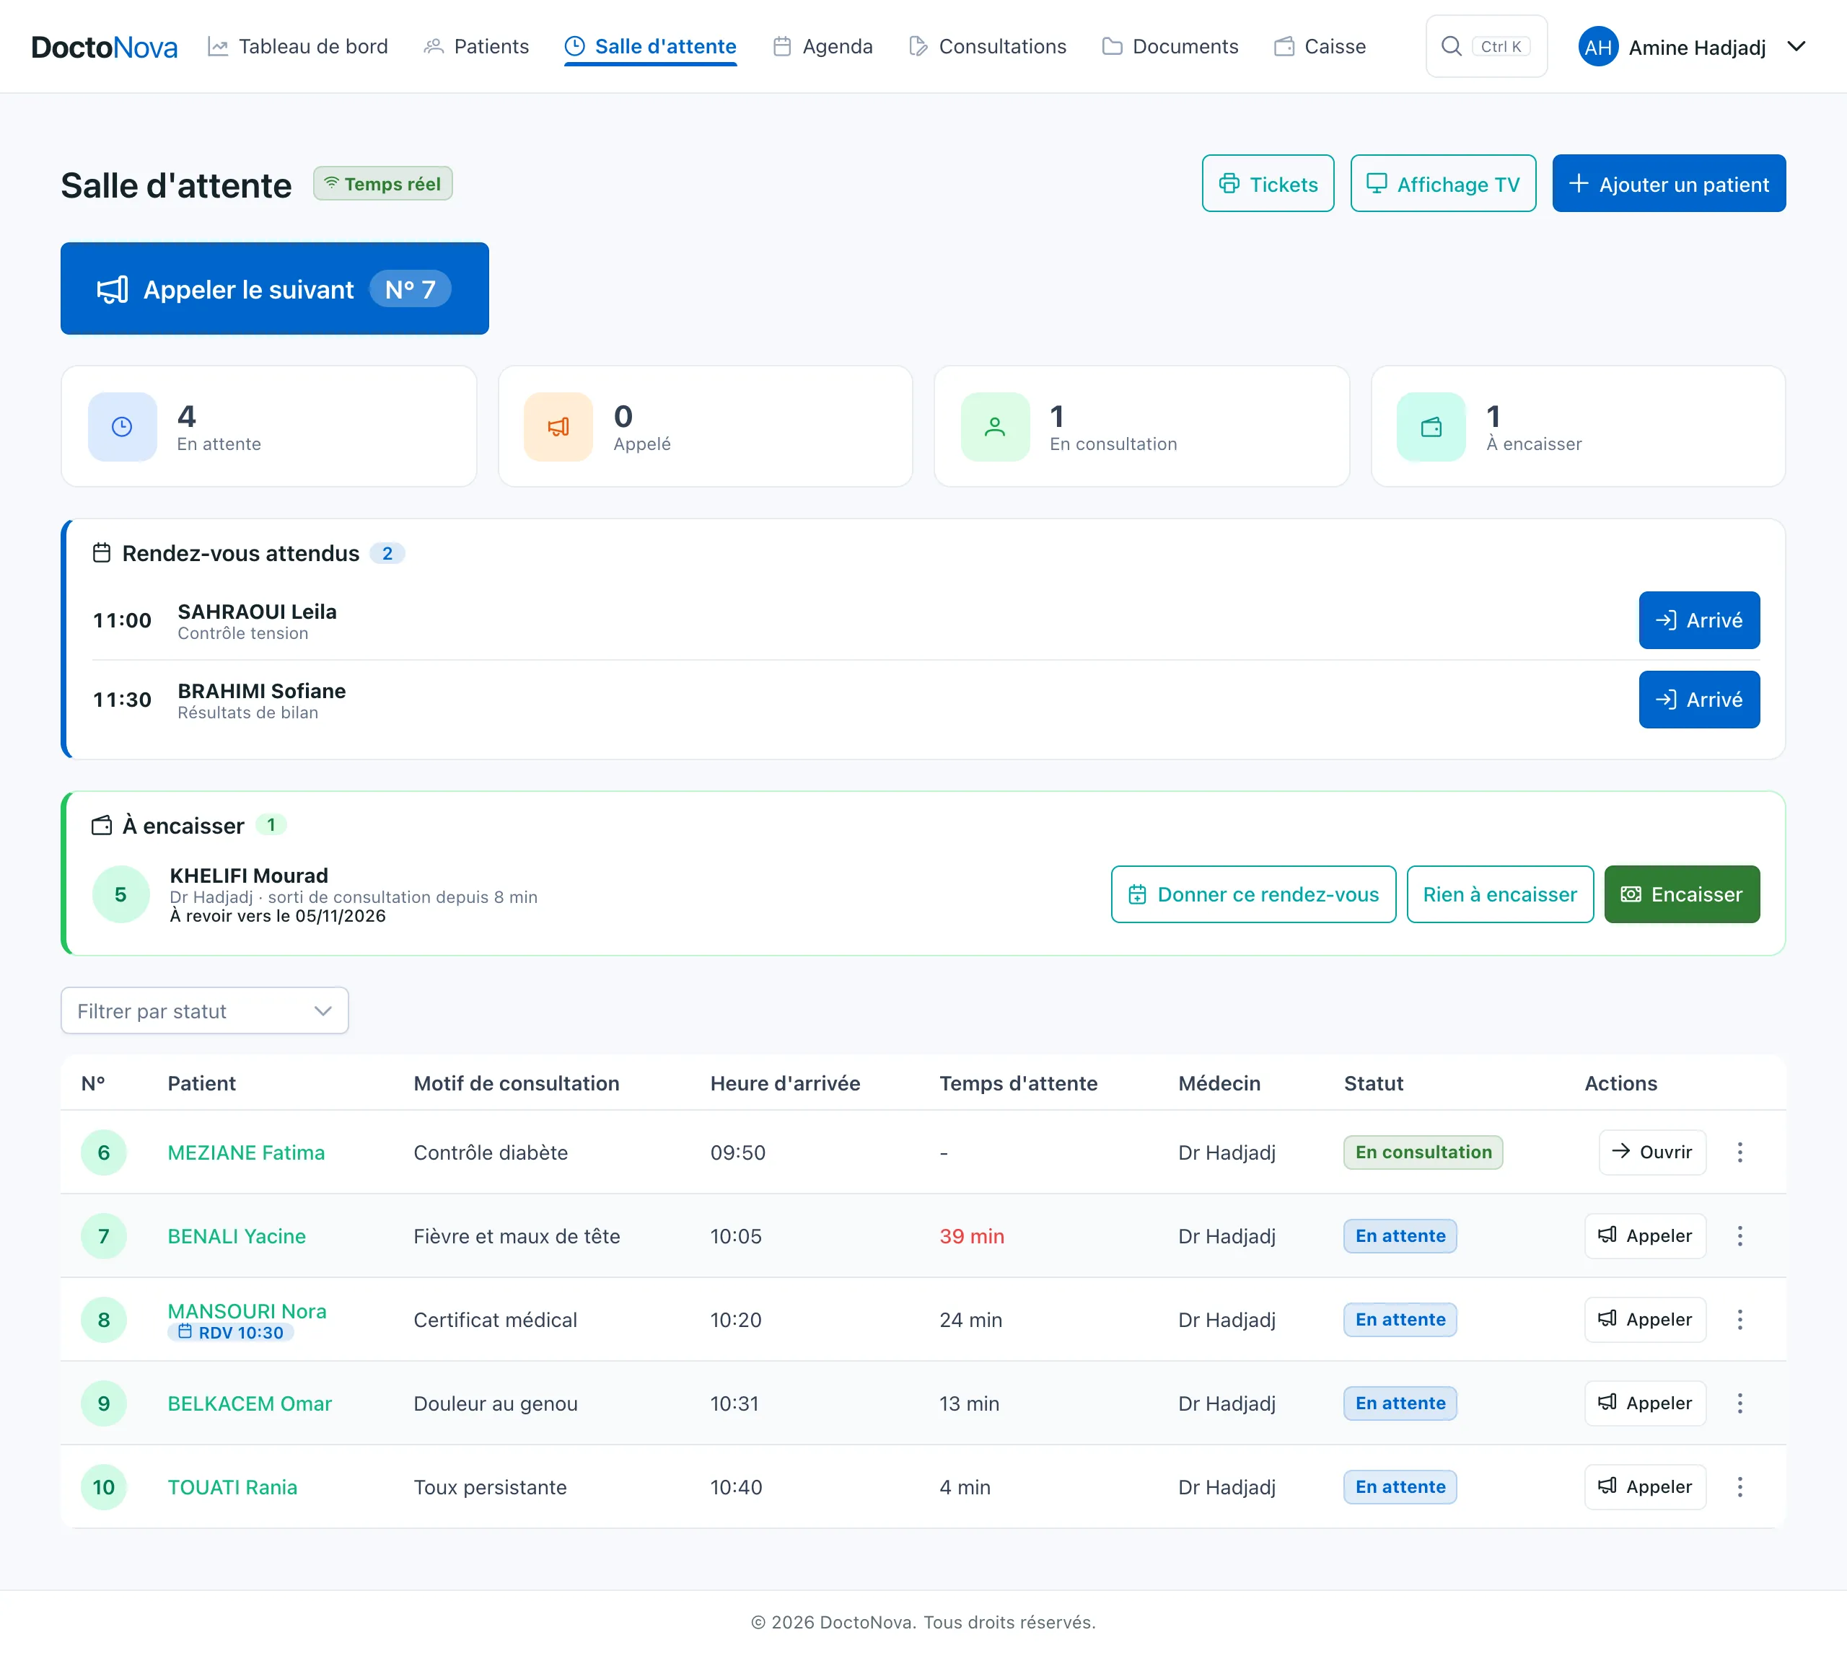Click Appeler le suivant N° 7
This screenshot has height=1653, width=1847.
pos(274,288)
